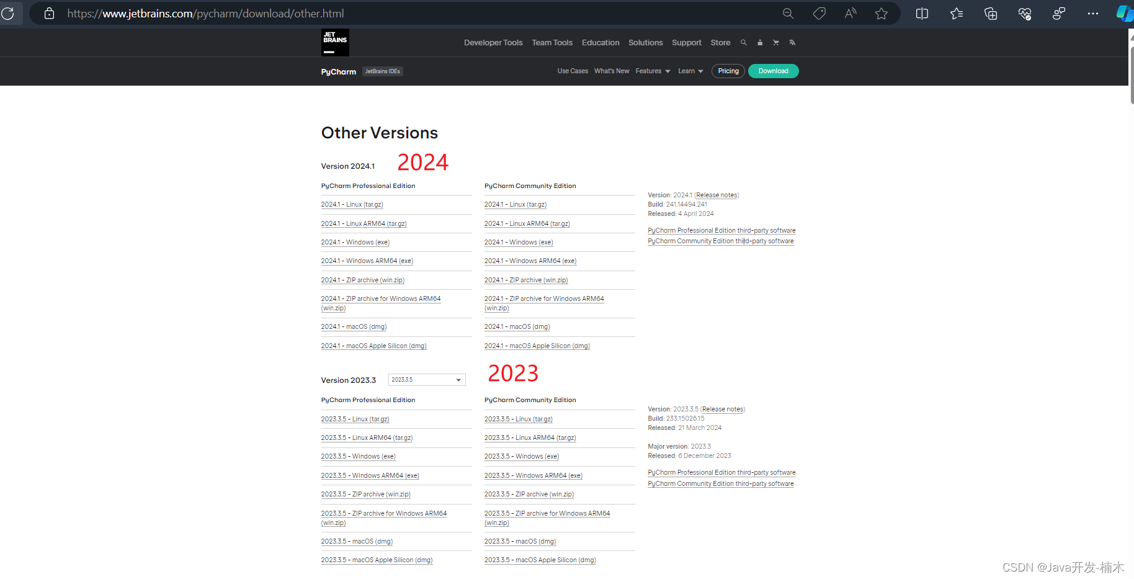This screenshot has width=1134, height=579.
Task: Download Professional 2023.3.5 Windows exe
Action: point(358,457)
